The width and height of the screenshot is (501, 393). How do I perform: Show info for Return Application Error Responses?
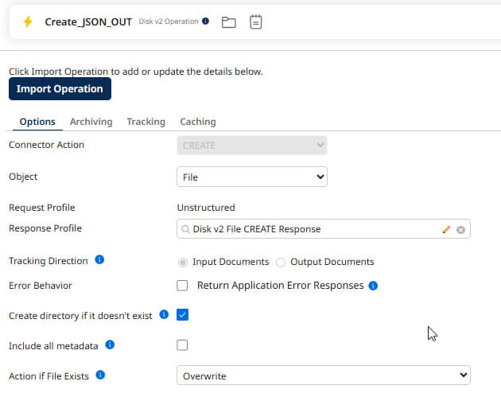click(373, 285)
